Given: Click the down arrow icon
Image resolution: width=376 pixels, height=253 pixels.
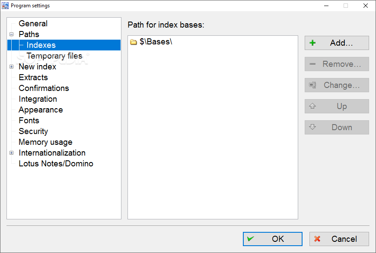Looking at the screenshot, I should click(312, 127).
